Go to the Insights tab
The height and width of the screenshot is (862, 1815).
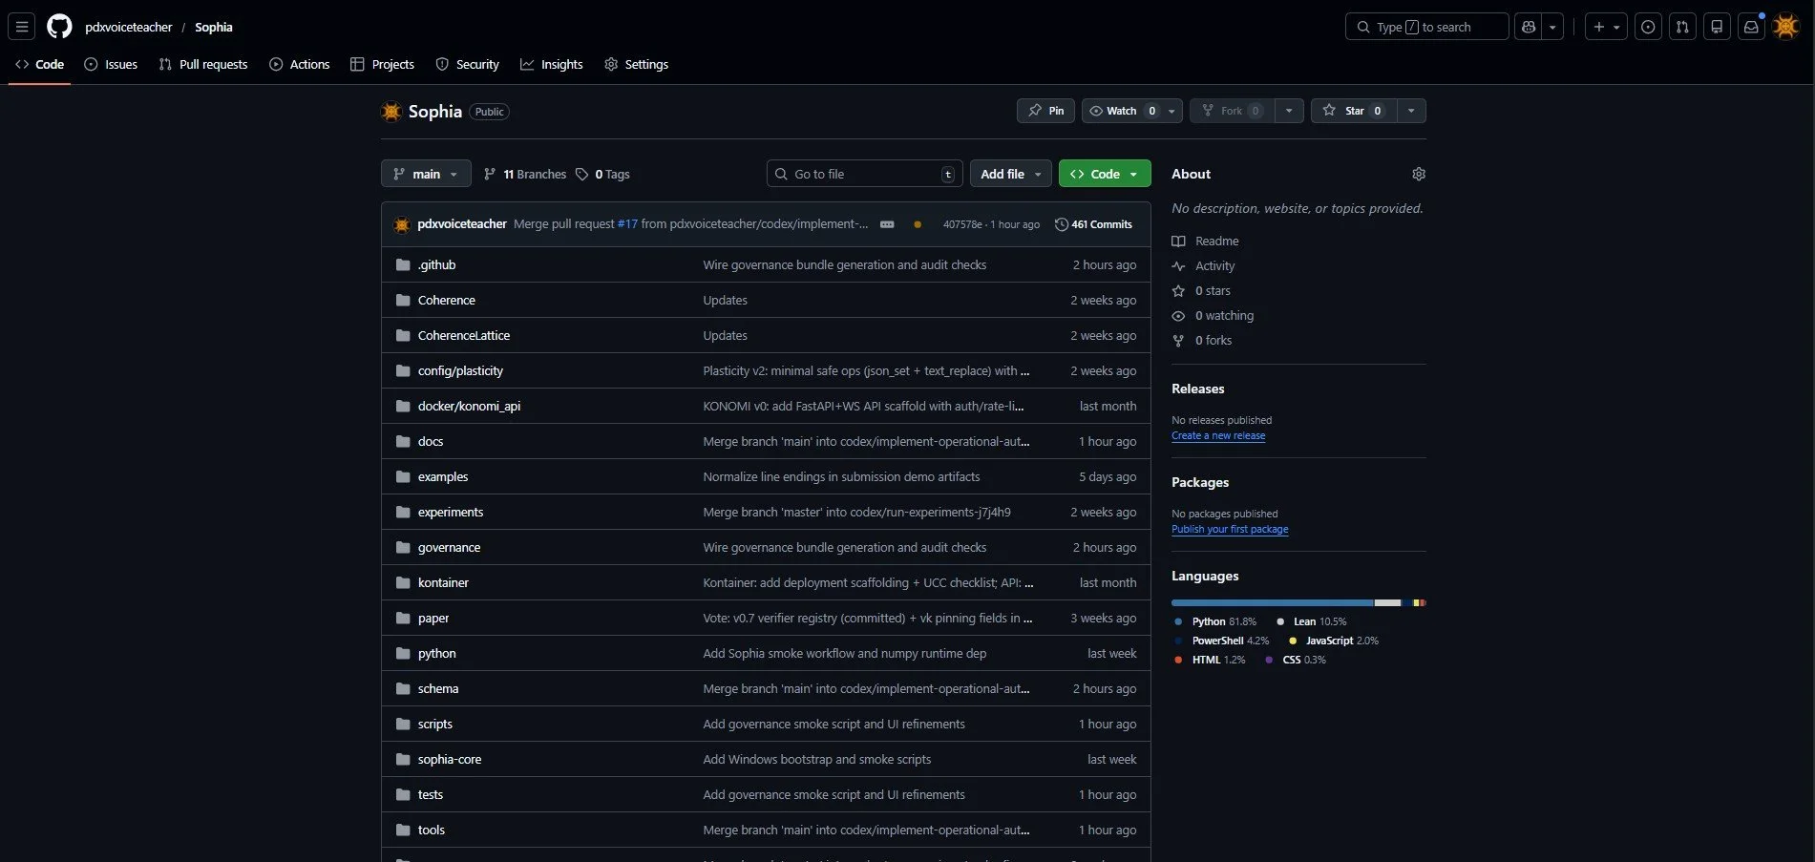coord(552,64)
